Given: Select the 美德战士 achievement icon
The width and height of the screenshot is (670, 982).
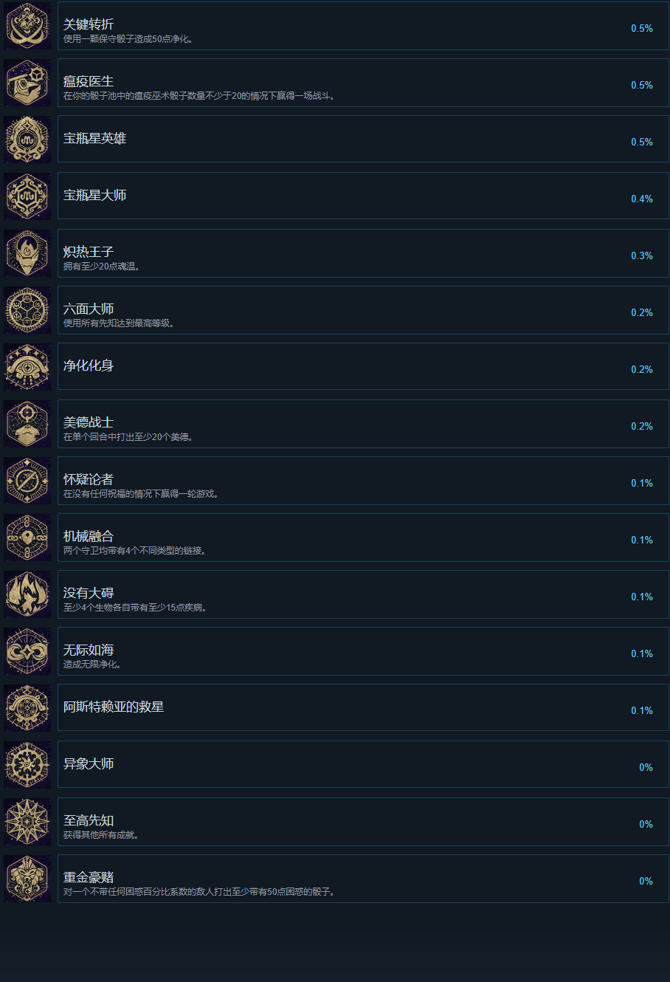Looking at the screenshot, I should (28, 424).
